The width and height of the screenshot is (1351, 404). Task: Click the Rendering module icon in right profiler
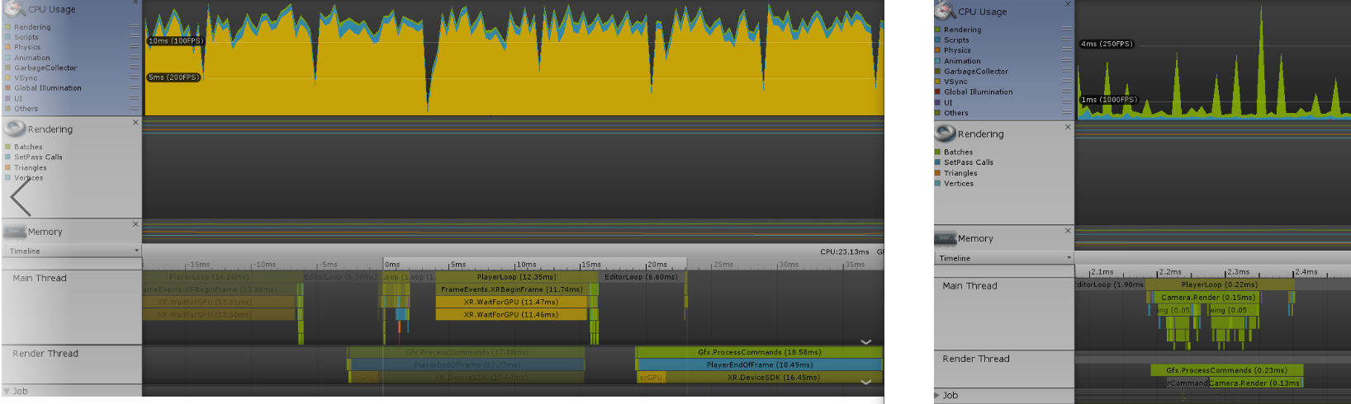[x=945, y=133]
